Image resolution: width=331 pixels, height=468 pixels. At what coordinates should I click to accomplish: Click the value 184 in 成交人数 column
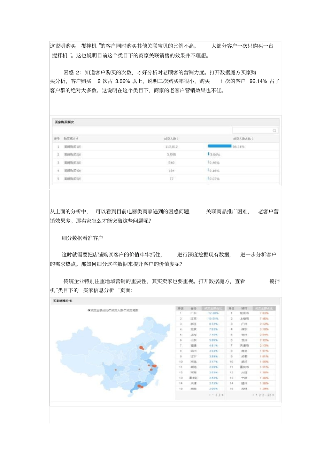click(171, 171)
